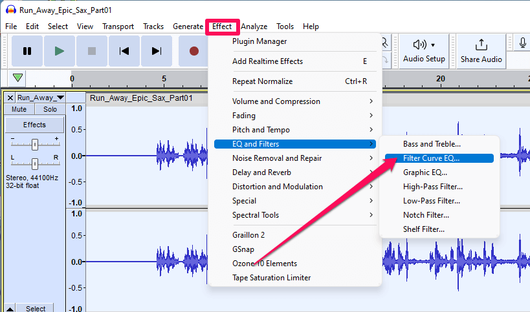Screen dimensions: 530x312
Task: Toggle Solo on the Run_Away track
Action: tap(50, 109)
